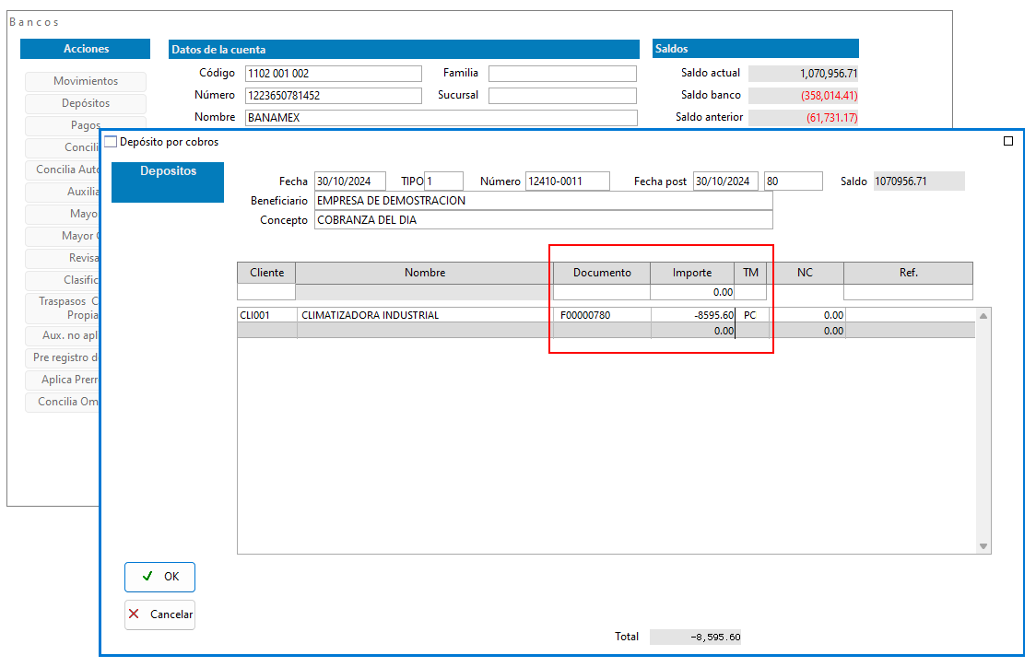The width and height of the screenshot is (1036, 667).
Task: Click the Traspasos Propia action button
Action: point(64,308)
